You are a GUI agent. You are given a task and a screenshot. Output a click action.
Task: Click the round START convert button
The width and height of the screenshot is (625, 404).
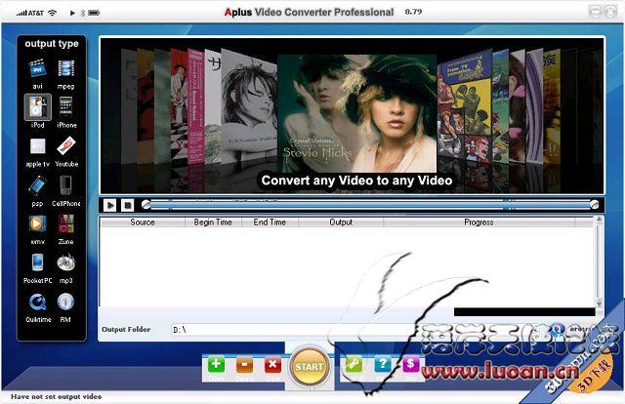[310, 367]
